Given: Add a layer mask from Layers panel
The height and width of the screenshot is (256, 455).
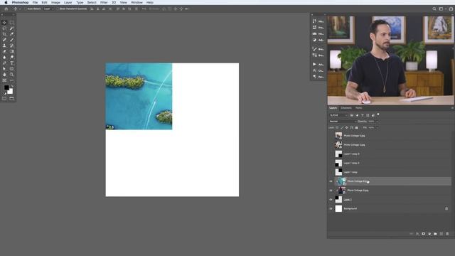Looking at the screenshot, I should pos(423,234).
